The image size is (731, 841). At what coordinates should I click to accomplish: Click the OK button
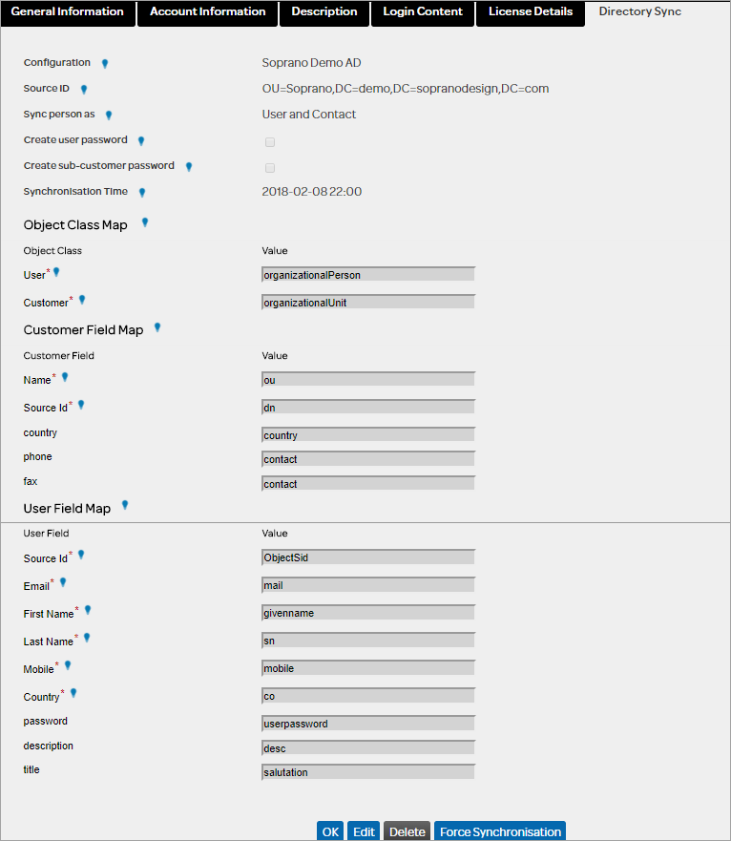330,831
